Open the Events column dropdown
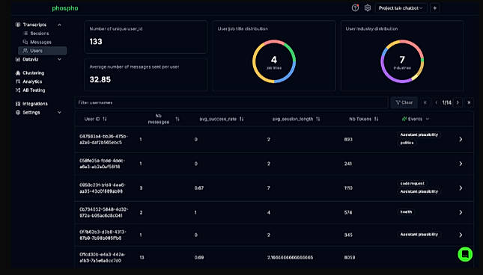Viewport: 483px width, 275px height. [x=428, y=119]
